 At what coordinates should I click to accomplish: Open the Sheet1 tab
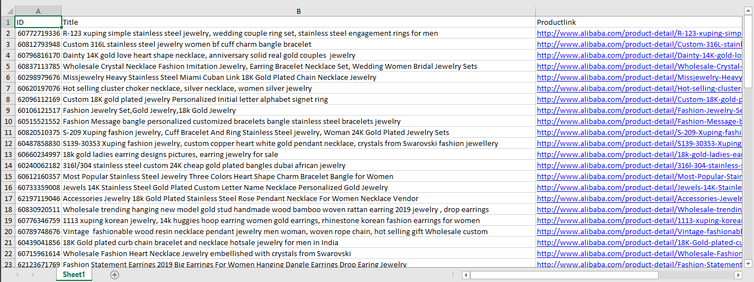point(74,275)
